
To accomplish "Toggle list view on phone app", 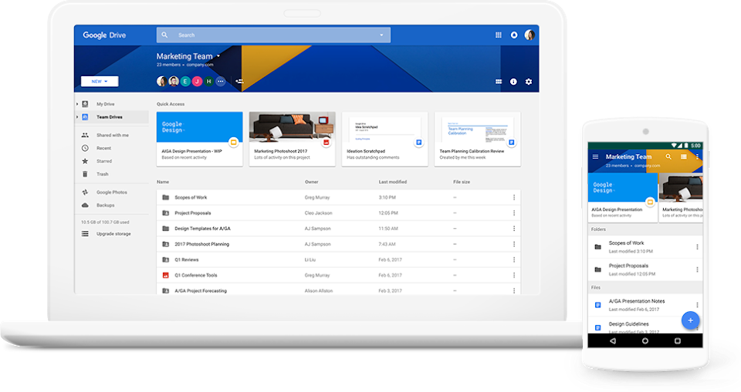I will [x=683, y=156].
